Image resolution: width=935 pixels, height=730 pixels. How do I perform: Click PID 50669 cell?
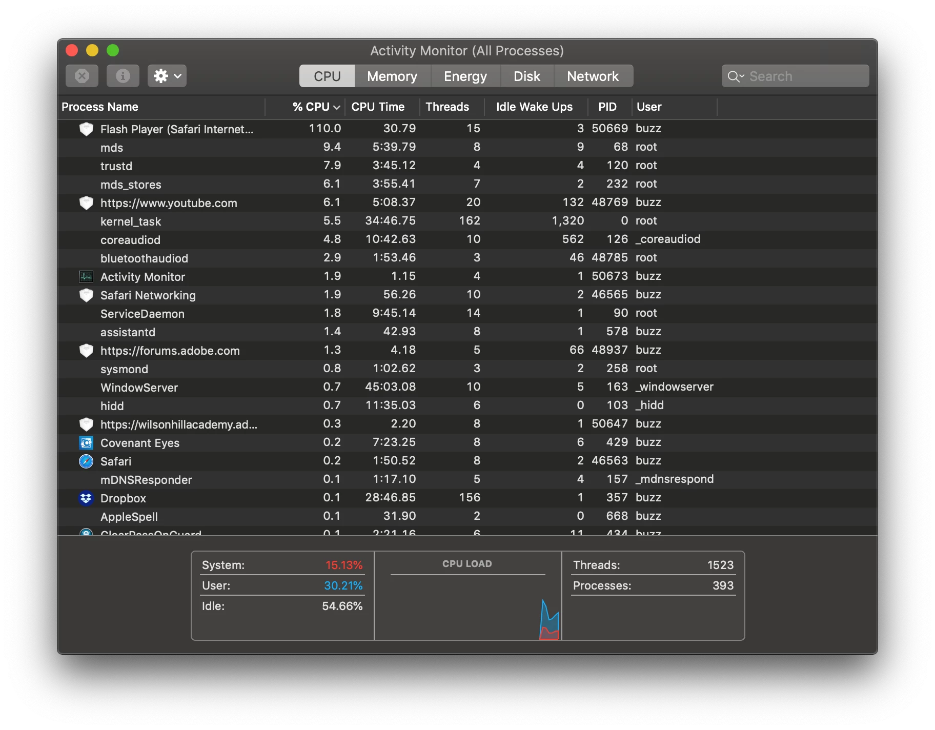click(609, 129)
